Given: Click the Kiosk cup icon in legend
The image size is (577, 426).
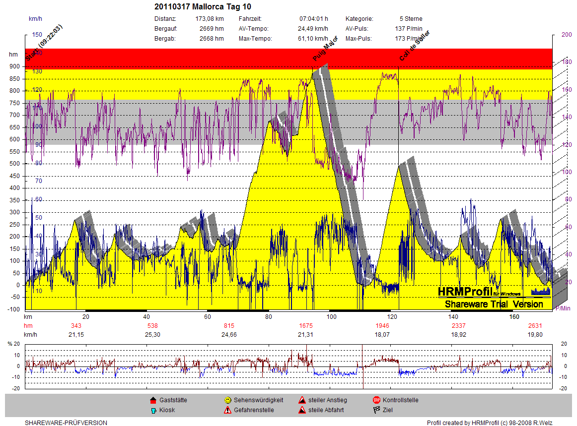Looking at the screenshot, I should click(153, 410).
